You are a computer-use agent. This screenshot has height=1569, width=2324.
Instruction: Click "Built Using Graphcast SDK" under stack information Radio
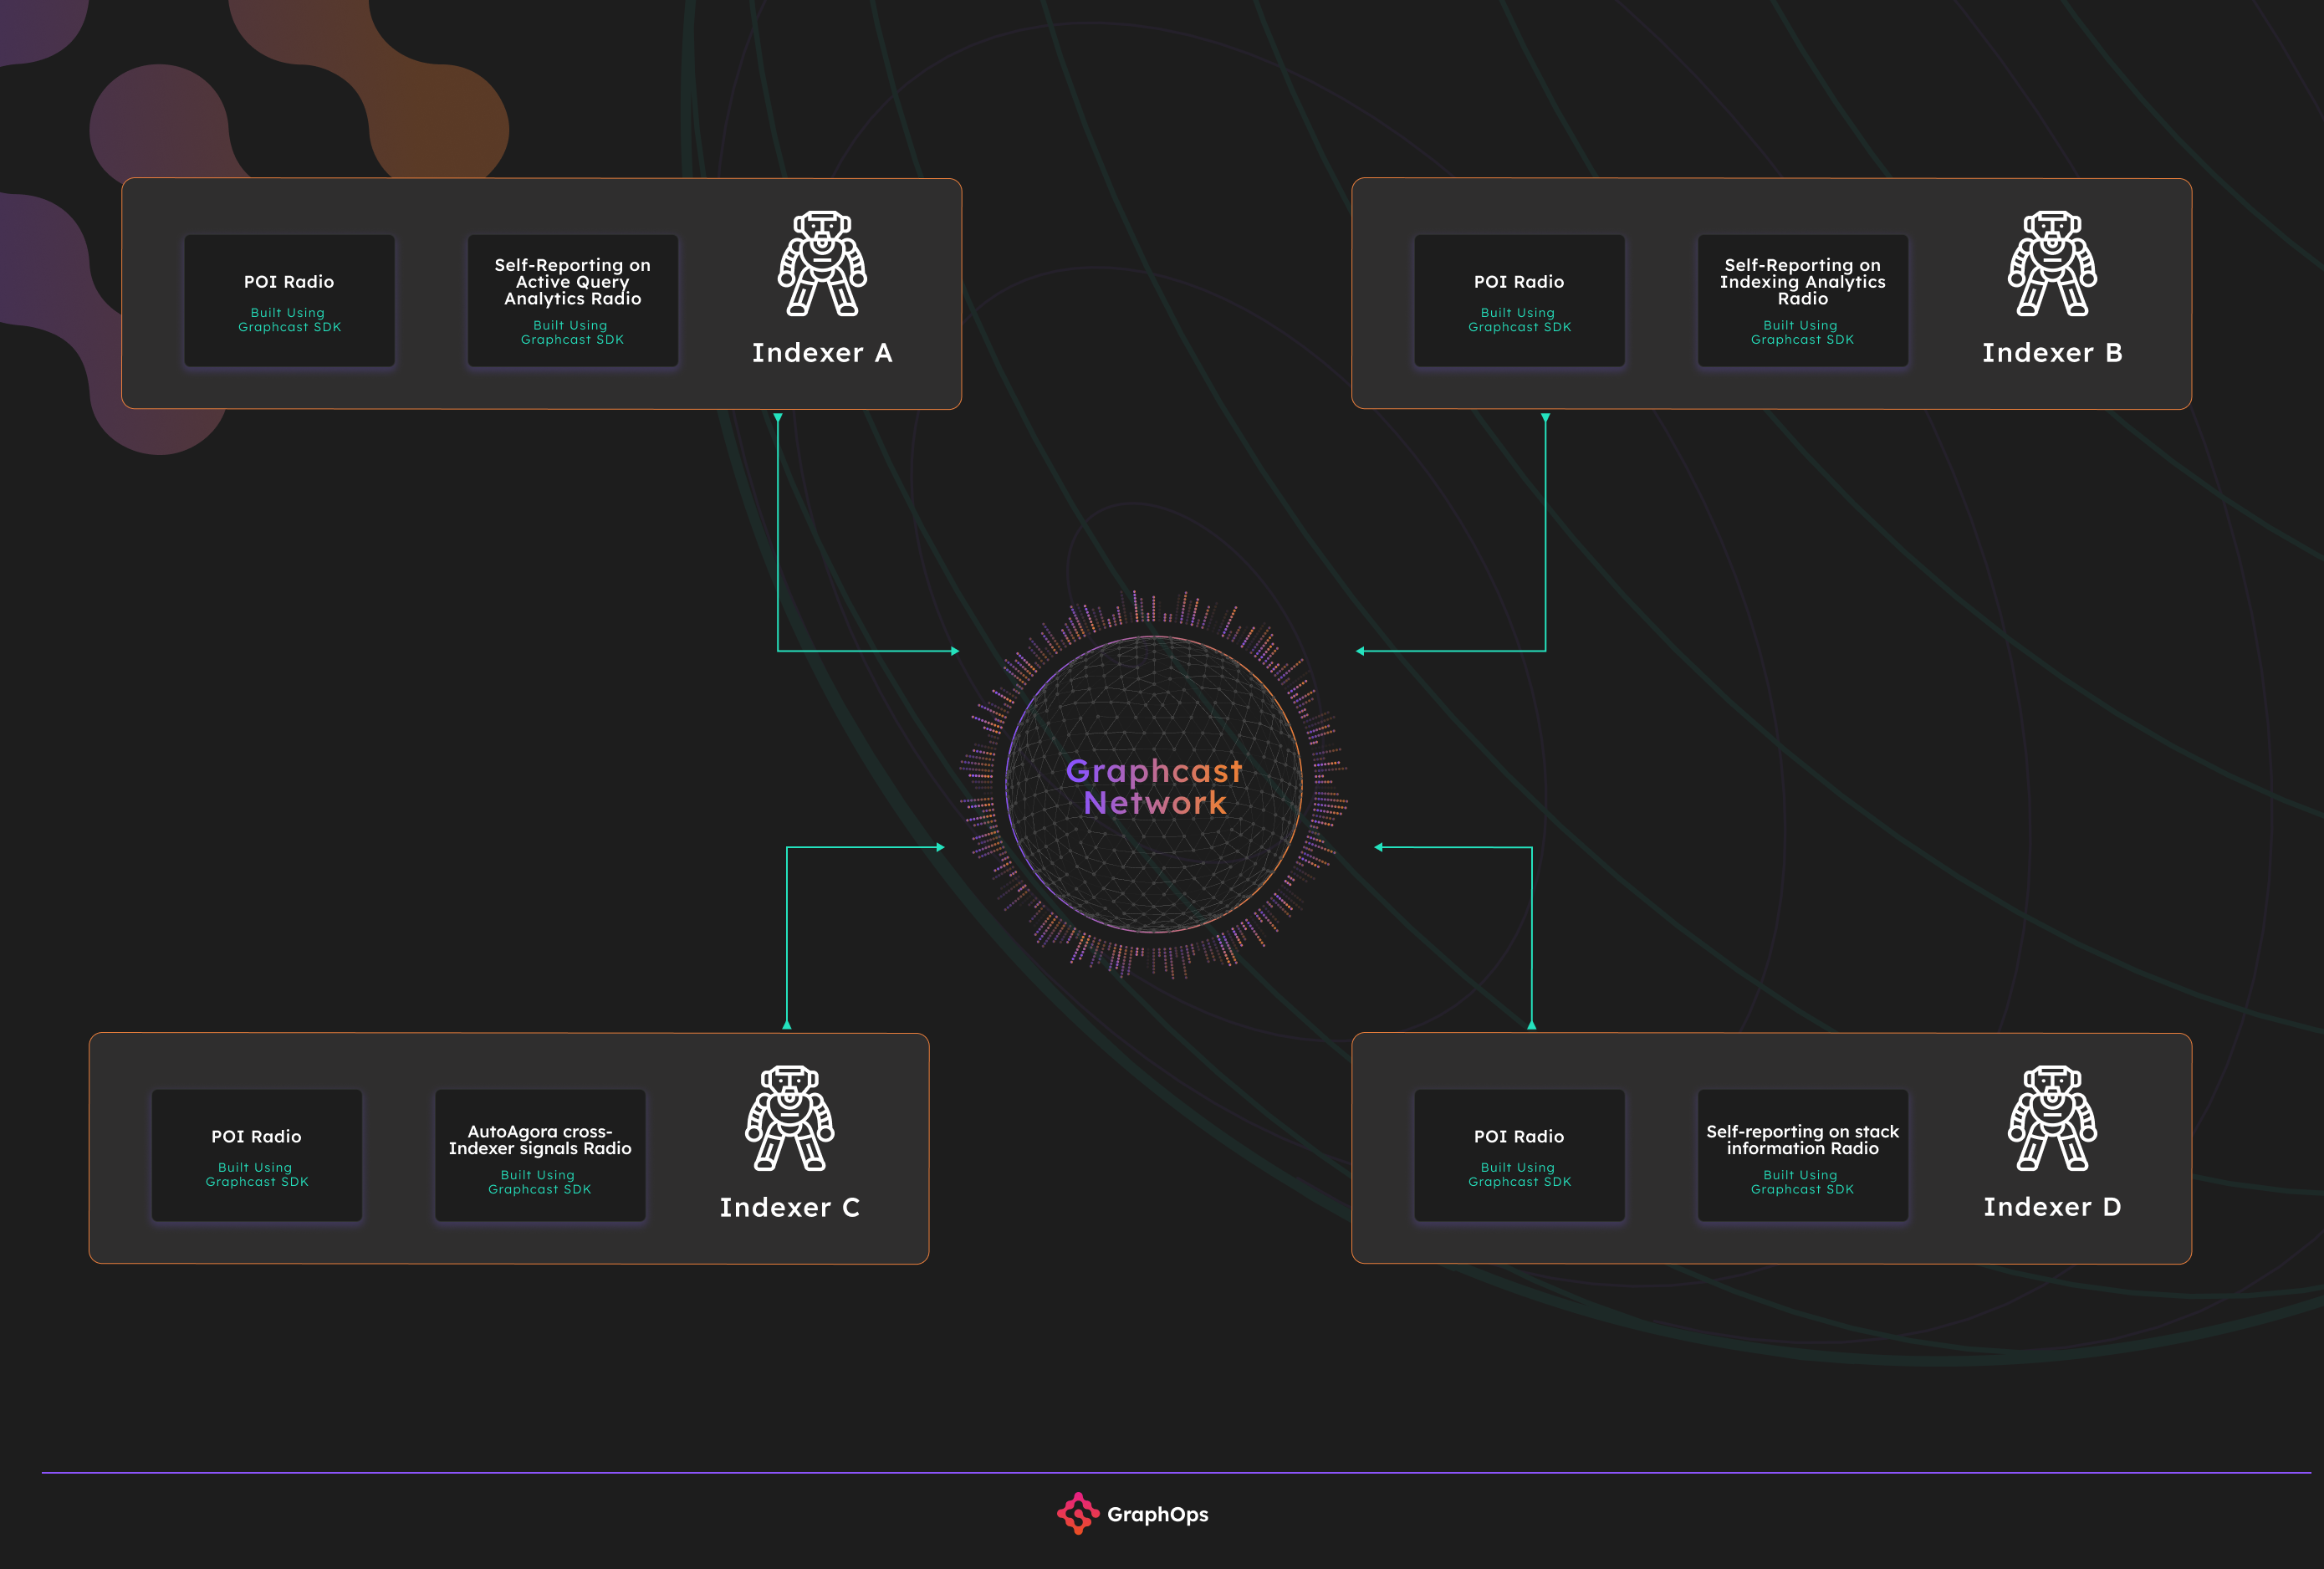click(x=1802, y=1182)
